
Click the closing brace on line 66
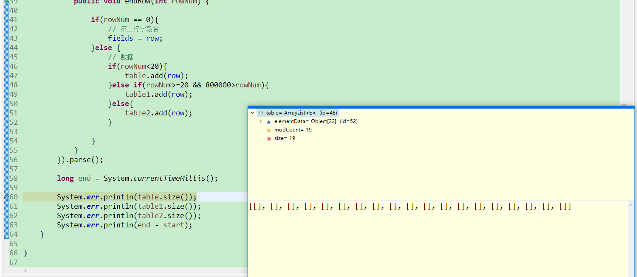tap(25, 253)
